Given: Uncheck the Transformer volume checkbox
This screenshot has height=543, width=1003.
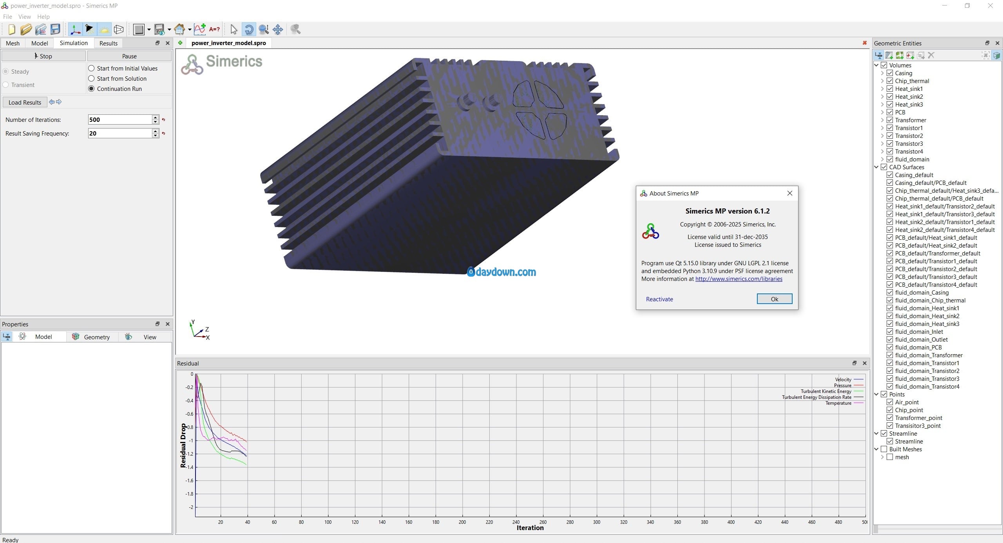Looking at the screenshot, I should (x=890, y=120).
